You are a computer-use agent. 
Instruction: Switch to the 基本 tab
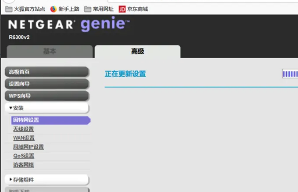(50, 51)
